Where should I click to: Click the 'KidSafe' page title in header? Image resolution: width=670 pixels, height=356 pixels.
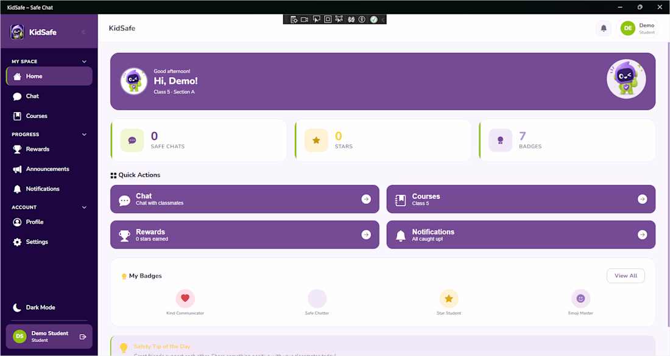(x=122, y=28)
